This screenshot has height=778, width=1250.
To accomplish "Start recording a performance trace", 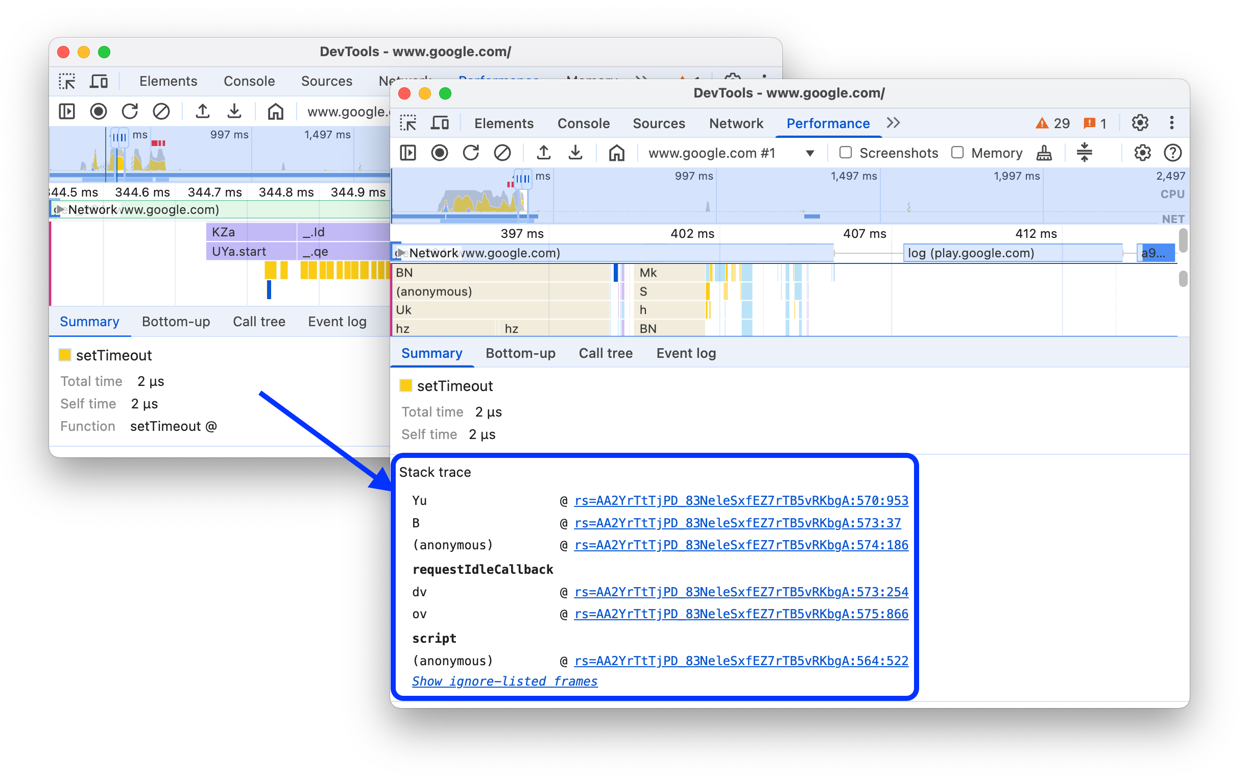I will [440, 152].
